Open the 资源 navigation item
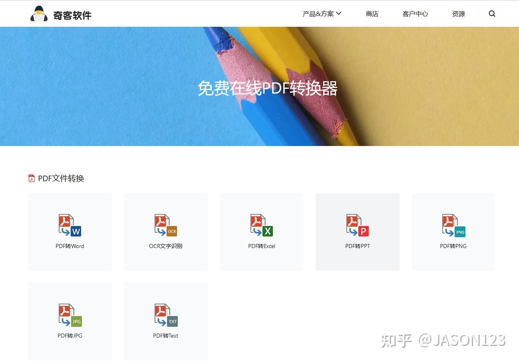The width and height of the screenshot is (519, 362). pos(458,14)
